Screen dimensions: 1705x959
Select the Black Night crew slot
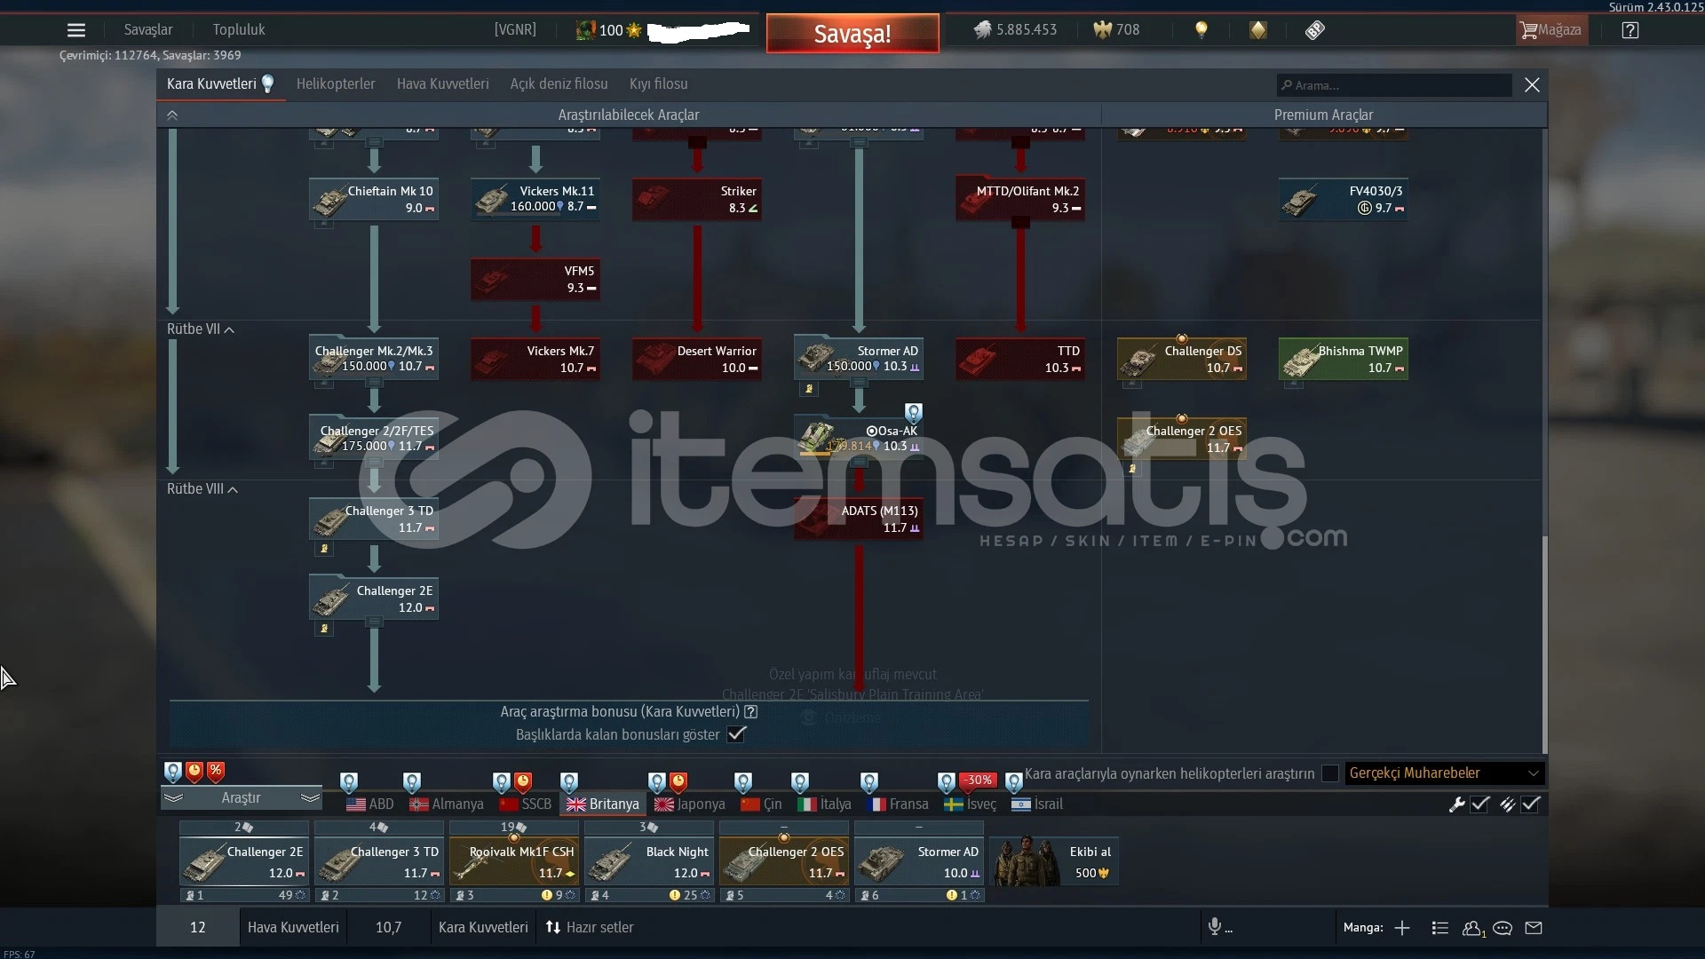coord(649,861)
